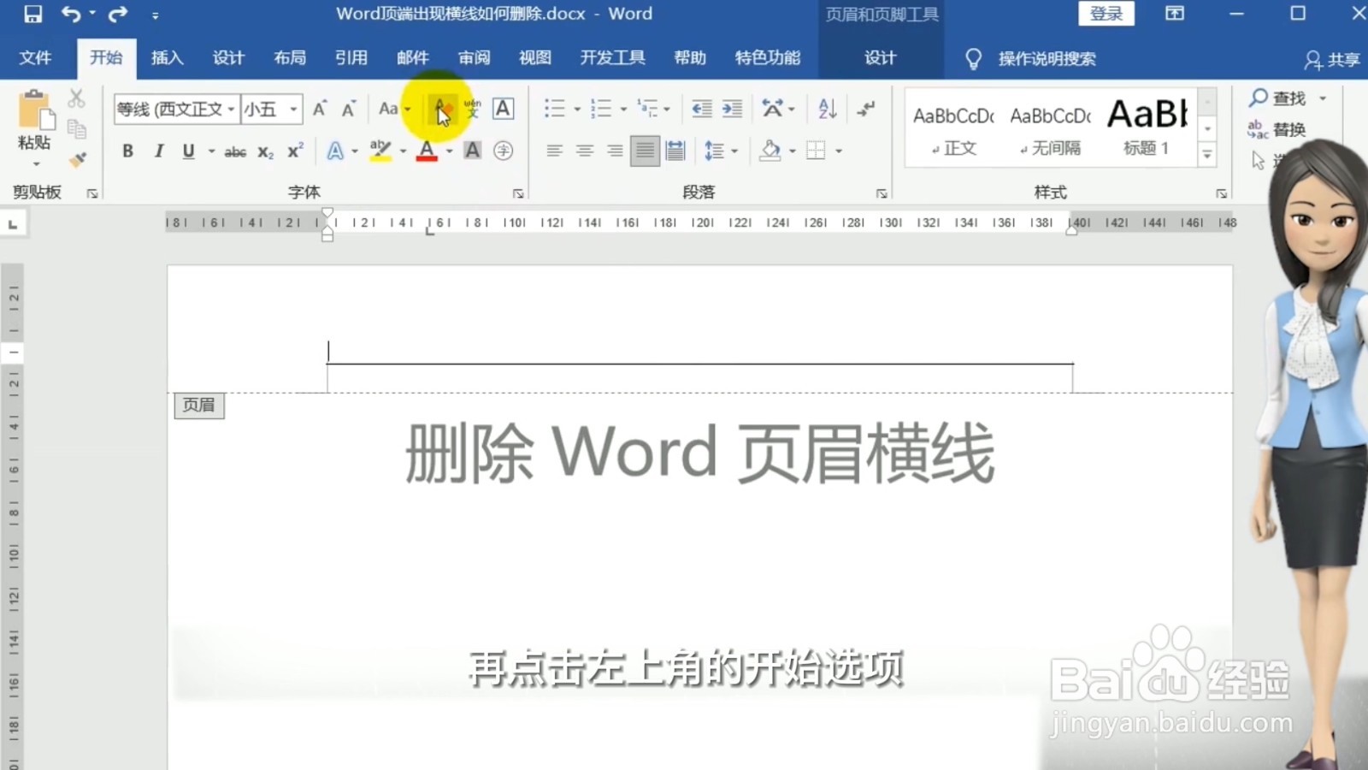Open the 文件 tab
Screen dimensions: 1368x770
click(35, 58)
